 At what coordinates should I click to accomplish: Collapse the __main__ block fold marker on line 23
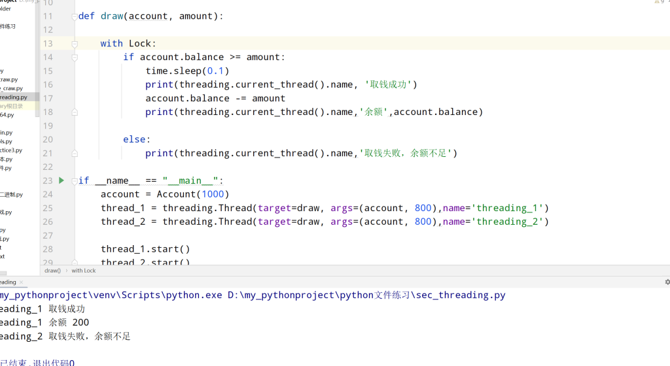coord(75,181)
